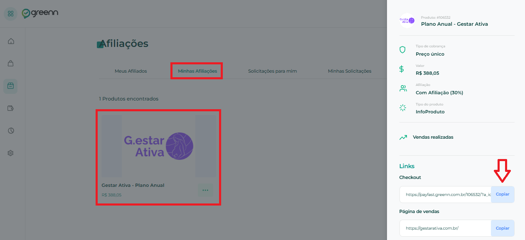Open the apps grid menu icon
The height and width of the screenshot is (240, 525).
coord(10,14)
